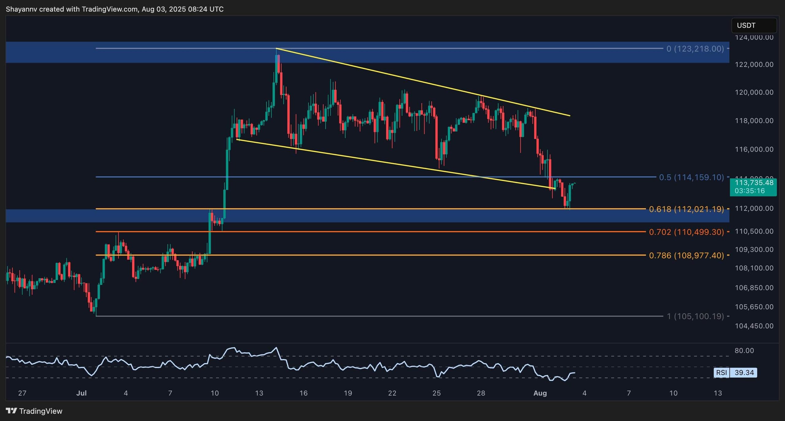Click the RSI value 39.34 badge
The image size is (785, 421).
pos(744,373)
